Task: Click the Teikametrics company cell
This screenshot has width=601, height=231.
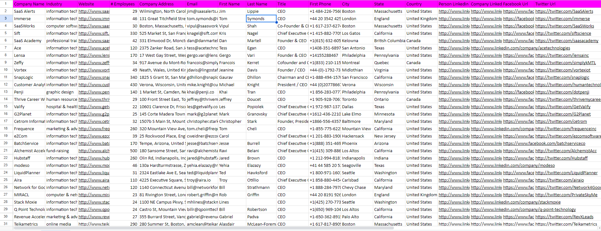Action: tap(29, 224)
